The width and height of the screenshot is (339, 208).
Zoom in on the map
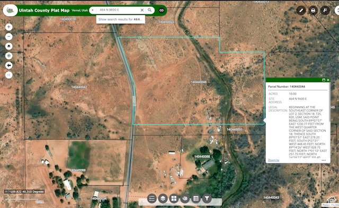click(x=8, y=27)
